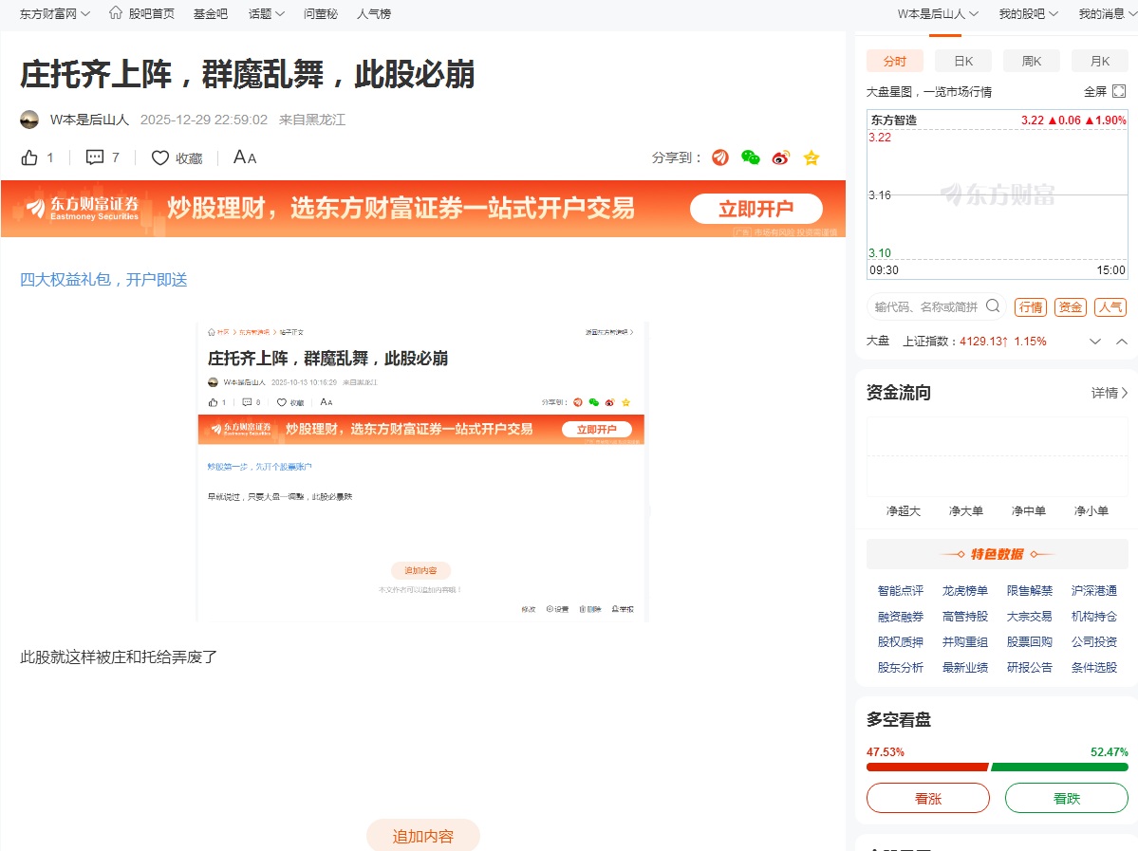The image size is (1138, 851).
Task: Vote 看跌 bearish button
Action: [1067, 798]
